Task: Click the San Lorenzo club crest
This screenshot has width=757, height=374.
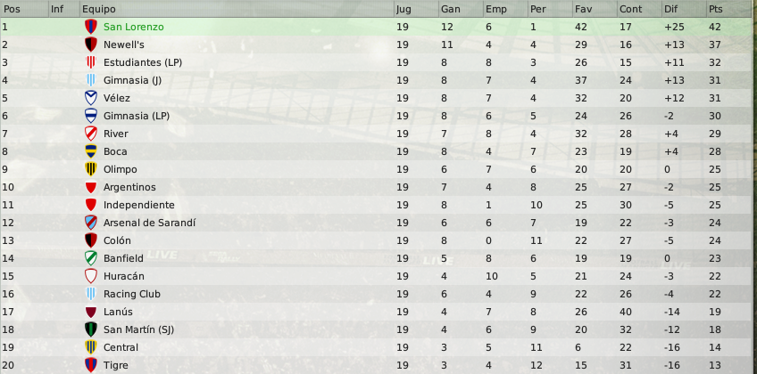Action: [x=90, y=27]
